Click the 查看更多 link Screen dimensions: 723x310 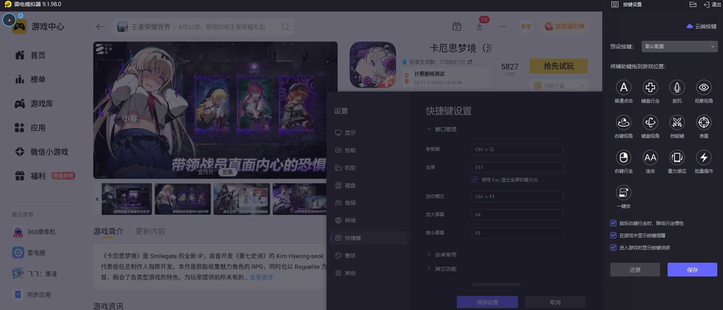(262, 277)
